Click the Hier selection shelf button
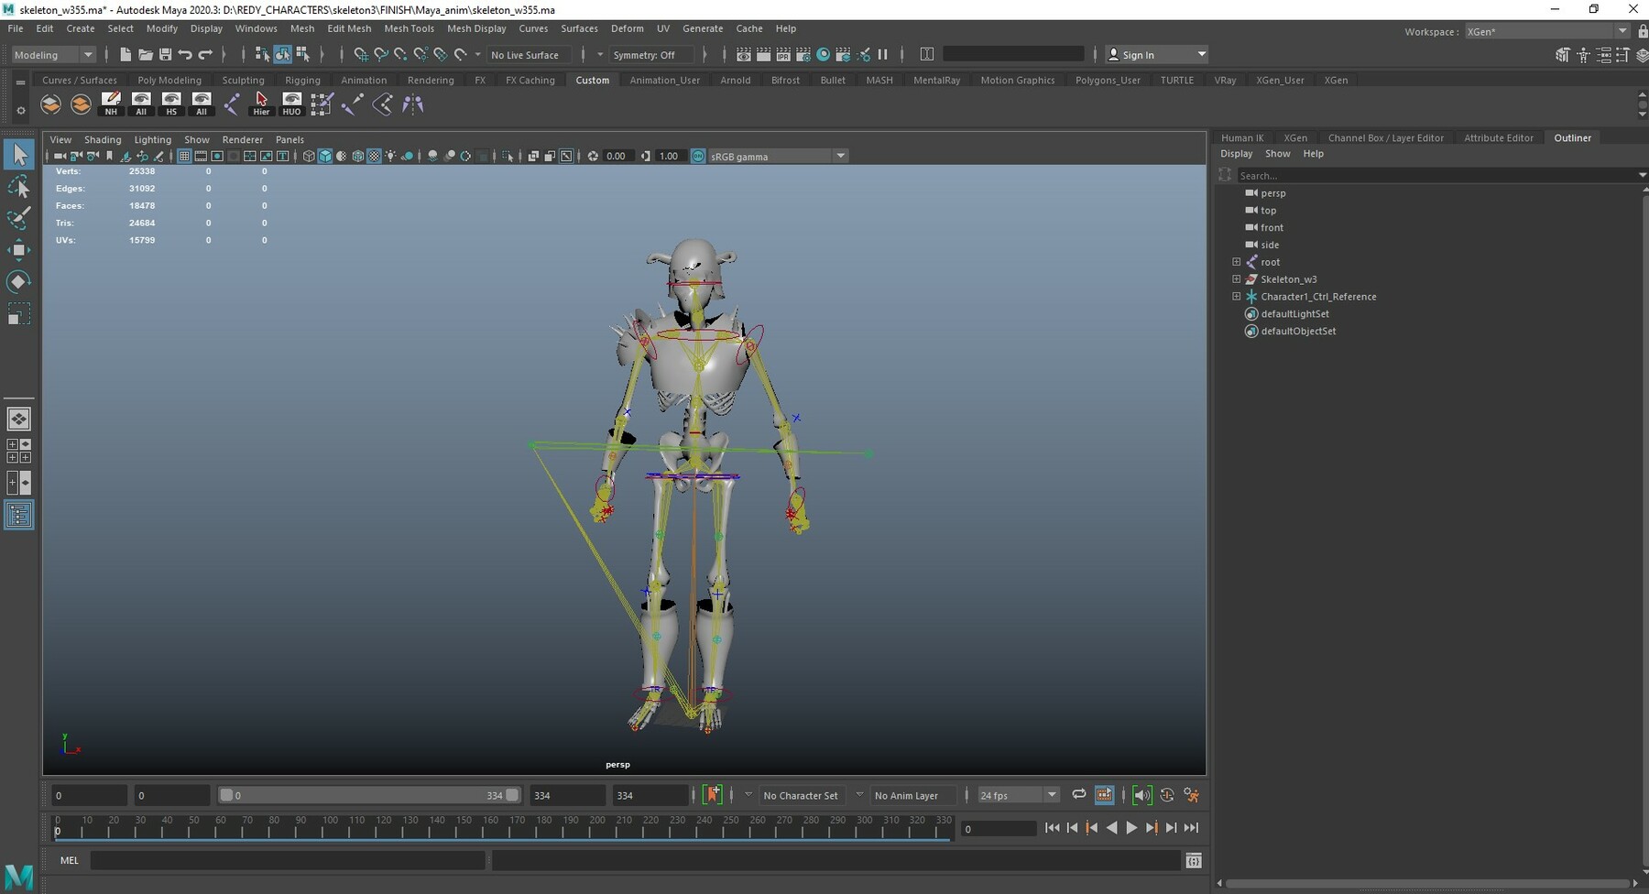1649x894 pixels. click(x=261, y=104)
